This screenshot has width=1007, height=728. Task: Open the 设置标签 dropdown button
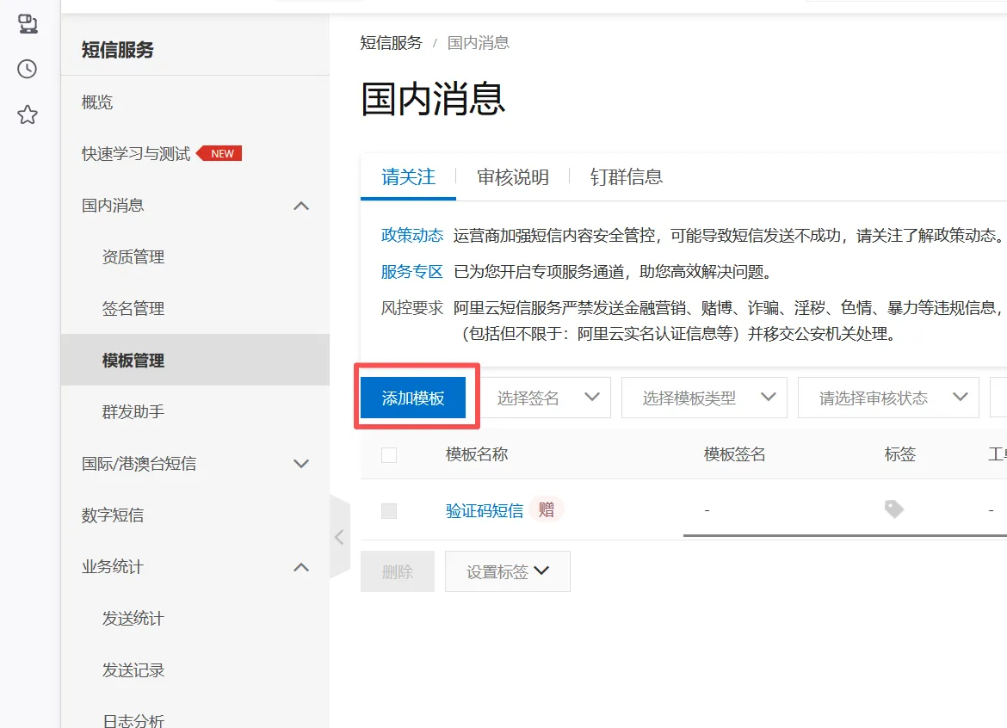pyautogui.click(x=507, y=571)
